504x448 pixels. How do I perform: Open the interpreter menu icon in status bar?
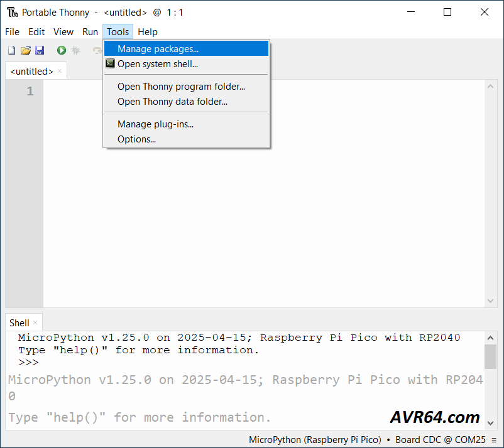point(494,440)
